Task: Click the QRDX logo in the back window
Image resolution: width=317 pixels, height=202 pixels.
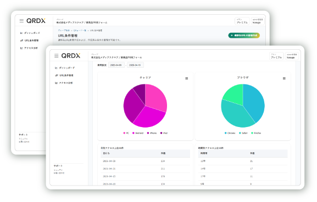Action: 36,21
